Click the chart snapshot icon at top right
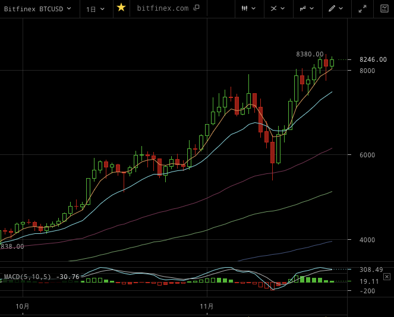Viewport: 394px width, 317px height. [x=384, y=8]
